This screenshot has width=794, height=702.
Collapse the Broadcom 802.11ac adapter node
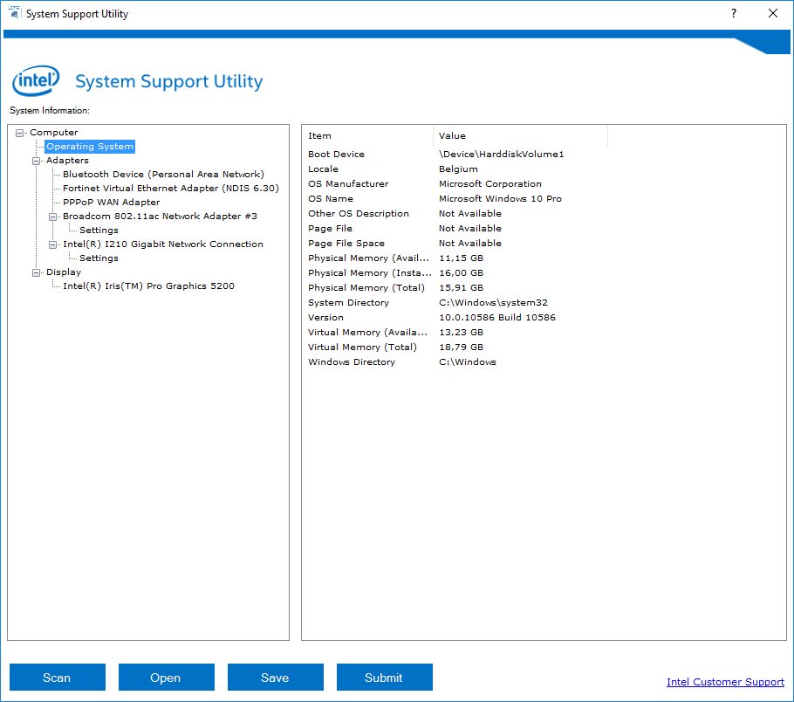pos(53,217)
